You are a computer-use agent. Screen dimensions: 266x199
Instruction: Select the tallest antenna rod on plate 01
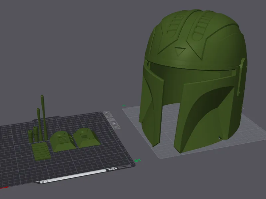44,118
